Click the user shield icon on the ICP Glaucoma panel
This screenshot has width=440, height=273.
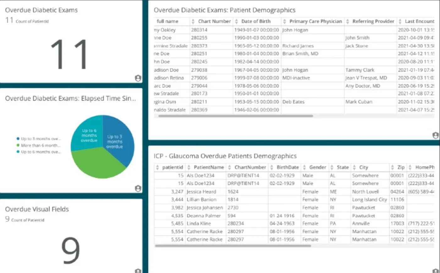click(x=436, y=271)
